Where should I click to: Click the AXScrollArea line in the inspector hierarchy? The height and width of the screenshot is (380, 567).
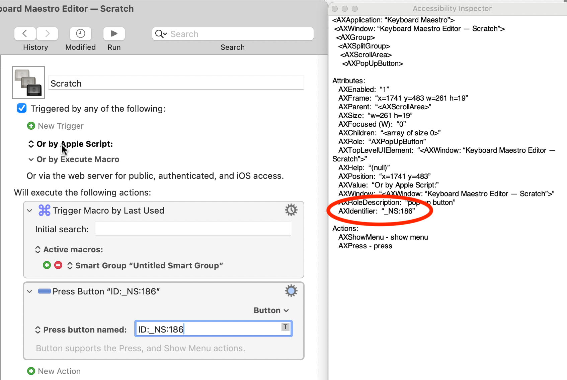[x=366, y=55]
